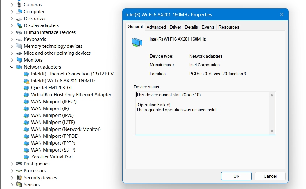Select WAN Miniport (SSTP) row
Viewport: 306px width, 189px height.
coord(53,150)
